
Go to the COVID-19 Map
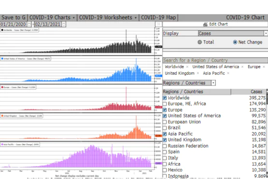158,17
